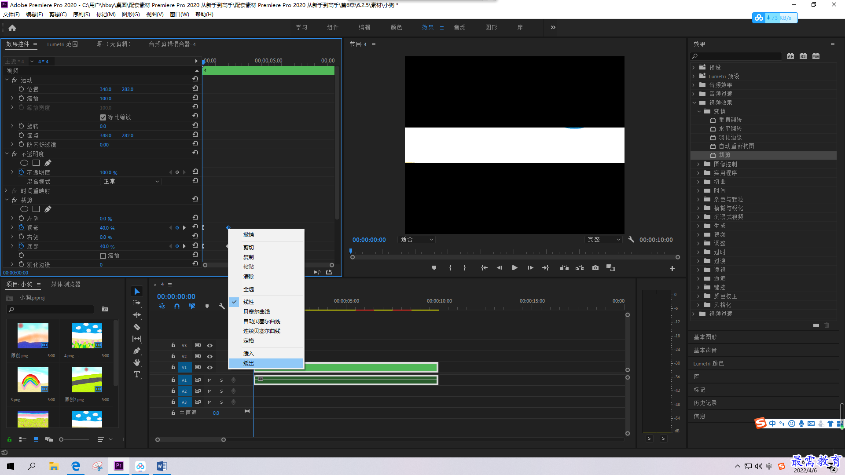Screen dimensions: 845x475
Task: Solo track A2
Action: pos(221,391)
